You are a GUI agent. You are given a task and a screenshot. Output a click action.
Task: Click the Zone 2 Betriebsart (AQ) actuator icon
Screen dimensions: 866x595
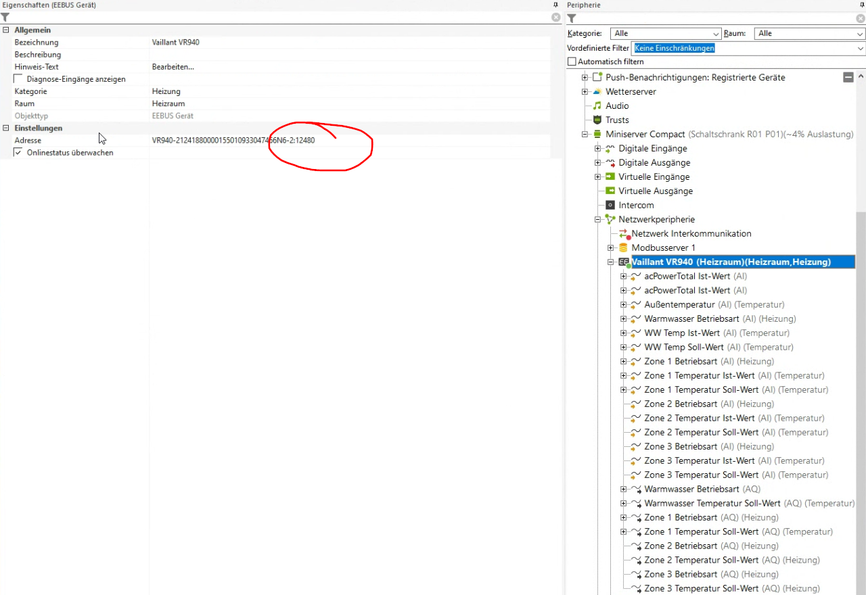635,546
